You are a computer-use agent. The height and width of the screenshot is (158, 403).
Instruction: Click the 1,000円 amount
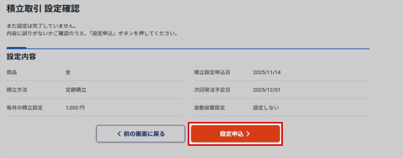point(75,108)
